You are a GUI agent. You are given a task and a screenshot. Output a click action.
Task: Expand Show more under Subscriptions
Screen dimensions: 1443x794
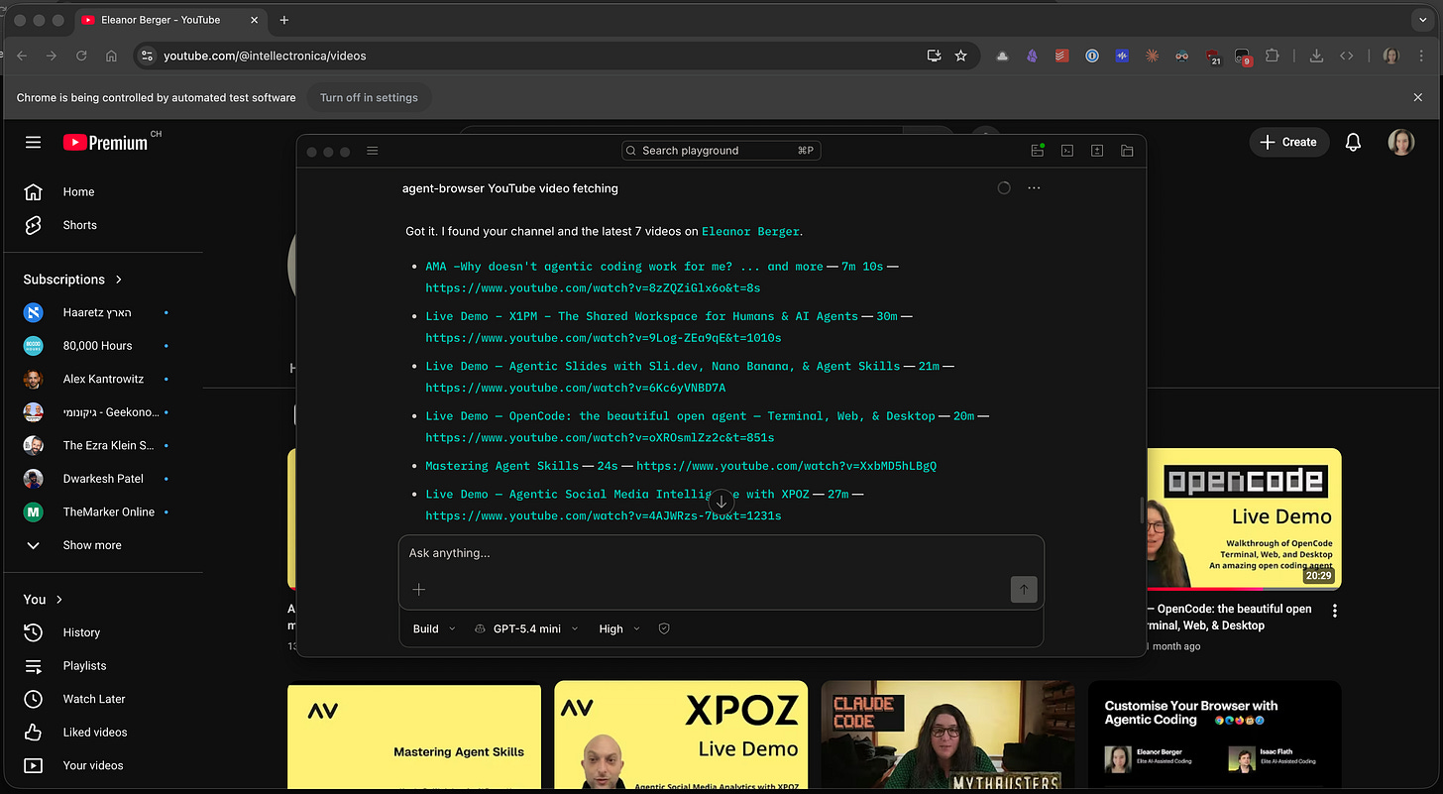click(91, 545)
